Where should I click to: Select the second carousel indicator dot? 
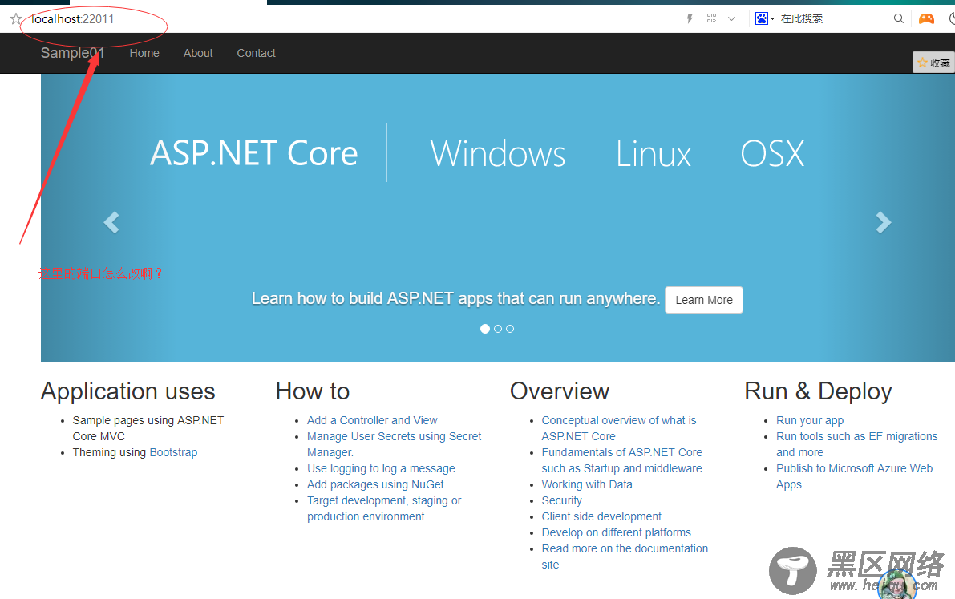coord(498,329)
